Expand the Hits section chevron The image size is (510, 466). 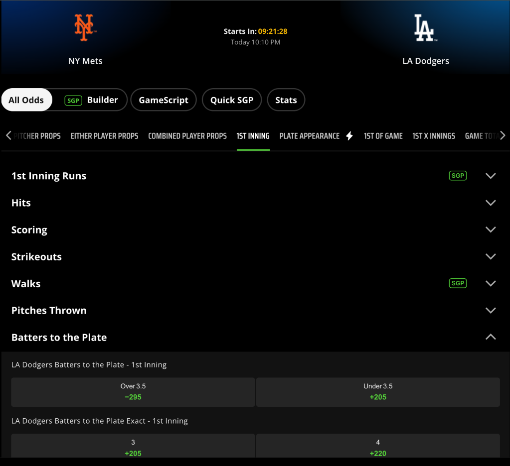click(x=491, y=203)
